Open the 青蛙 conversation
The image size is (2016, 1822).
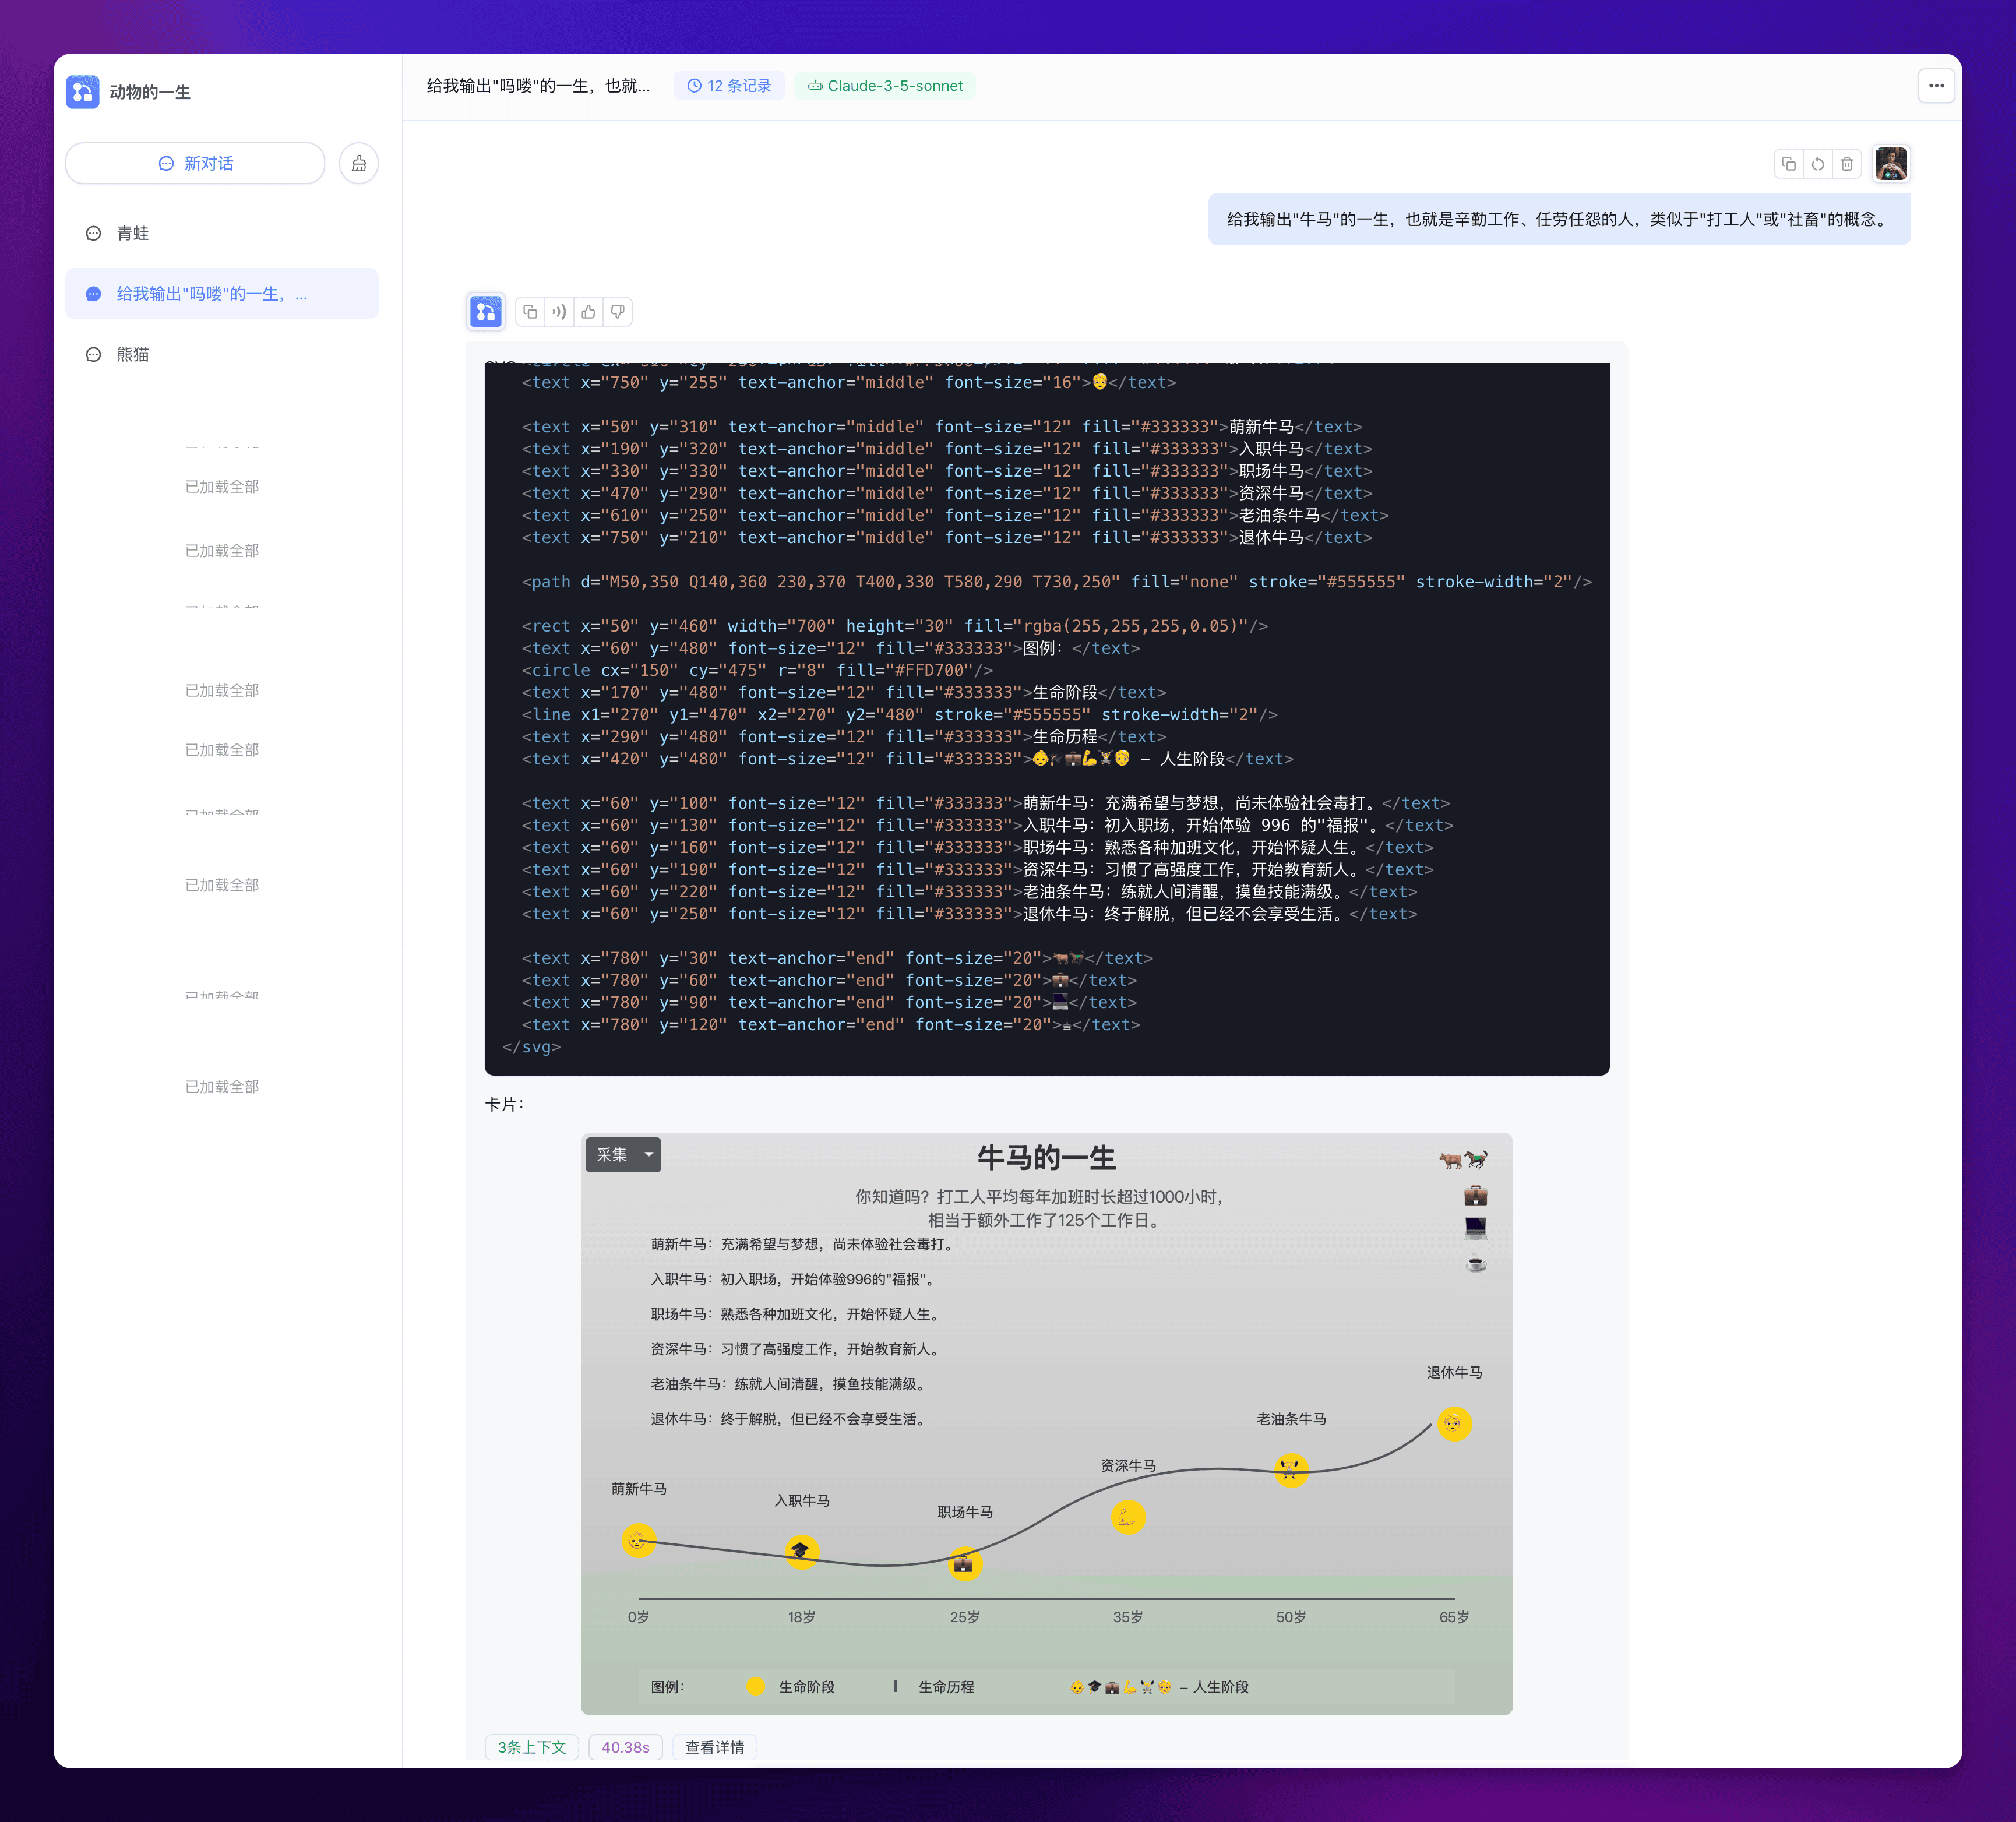(x=133, y=233)
